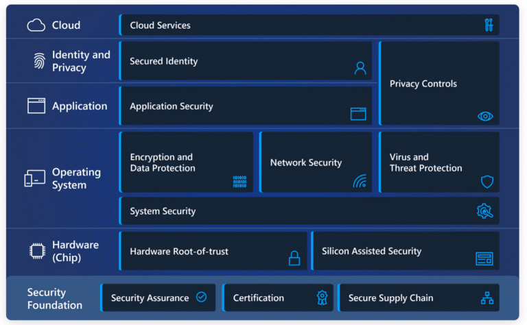527x325 pixels.
Task: Click the wireless signal icon in Network Security
Action: [360, 182]
